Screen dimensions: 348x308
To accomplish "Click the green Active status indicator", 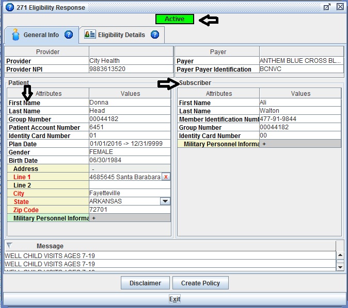I will pyautogui.click(x=175, y=19).
